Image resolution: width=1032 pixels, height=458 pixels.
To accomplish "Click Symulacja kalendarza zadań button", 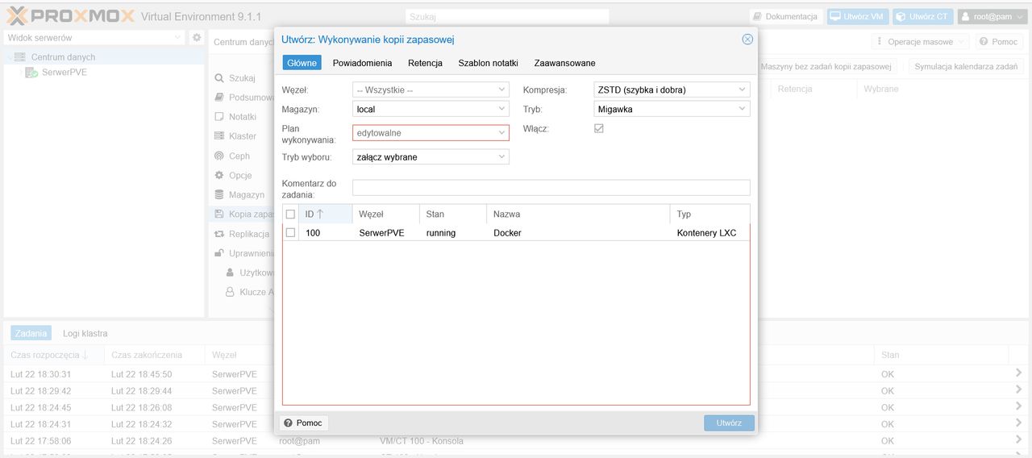I will [966, 67].
